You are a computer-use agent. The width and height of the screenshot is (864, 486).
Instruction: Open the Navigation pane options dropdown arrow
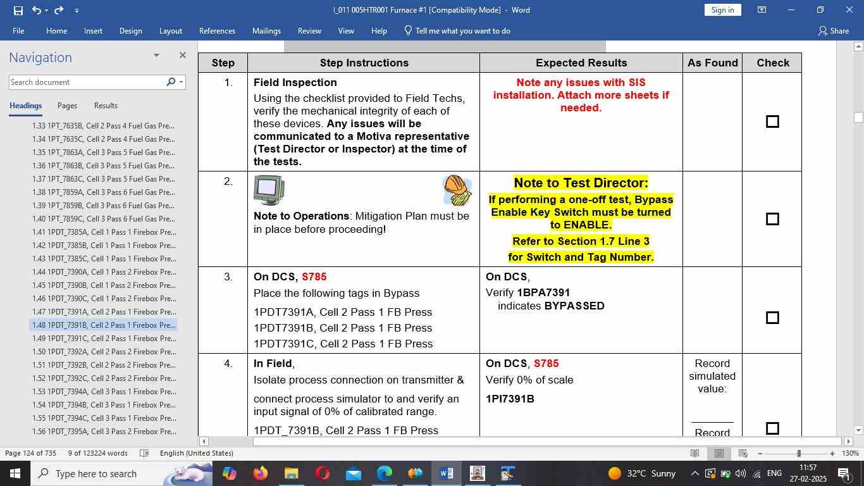click(x=156, y=56)
